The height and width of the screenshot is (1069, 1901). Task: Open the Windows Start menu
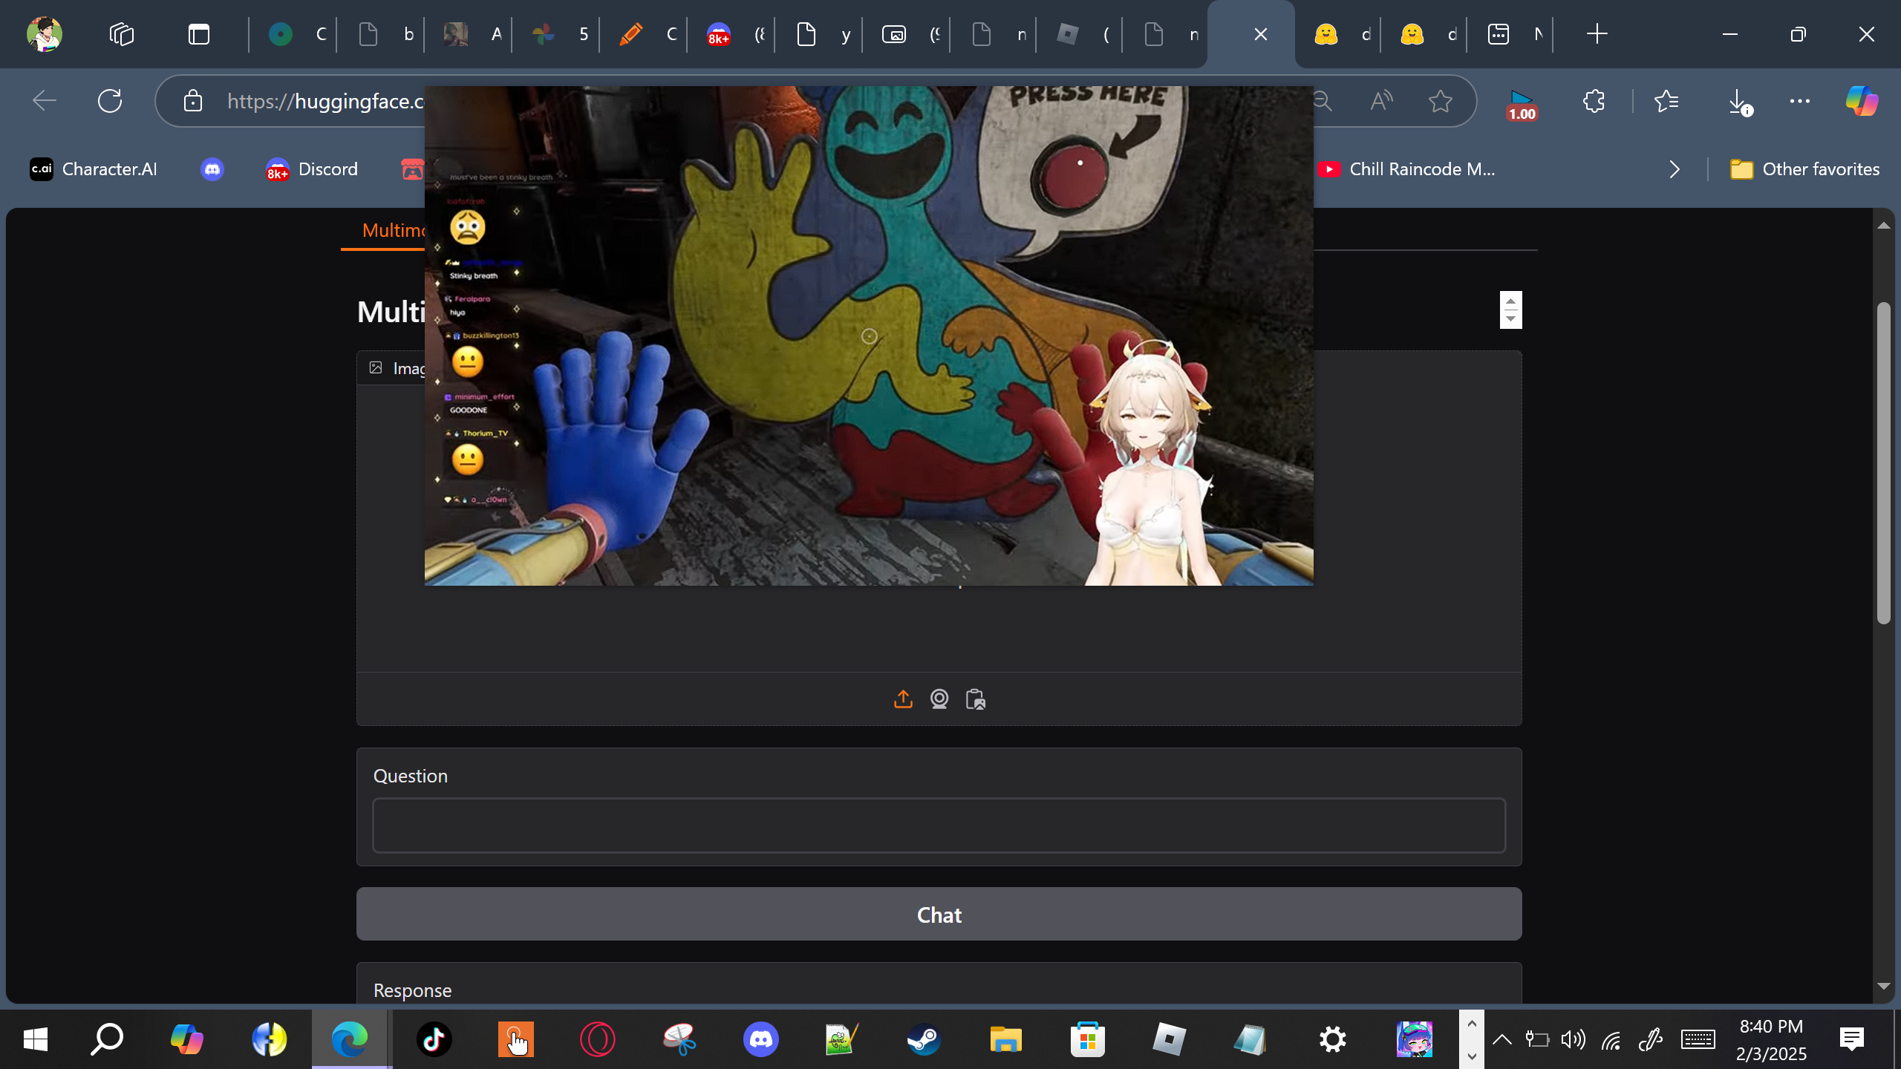coord(36,1039)
